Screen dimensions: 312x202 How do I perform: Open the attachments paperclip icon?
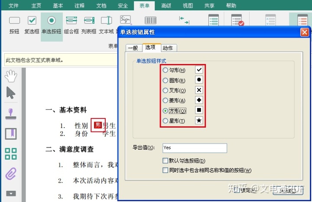pos(11,173)
